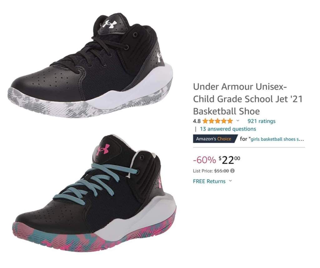Screen dimensions: 320x268
Task: Expand the star ratings dropdown chevron
Action: pos(238,121)
